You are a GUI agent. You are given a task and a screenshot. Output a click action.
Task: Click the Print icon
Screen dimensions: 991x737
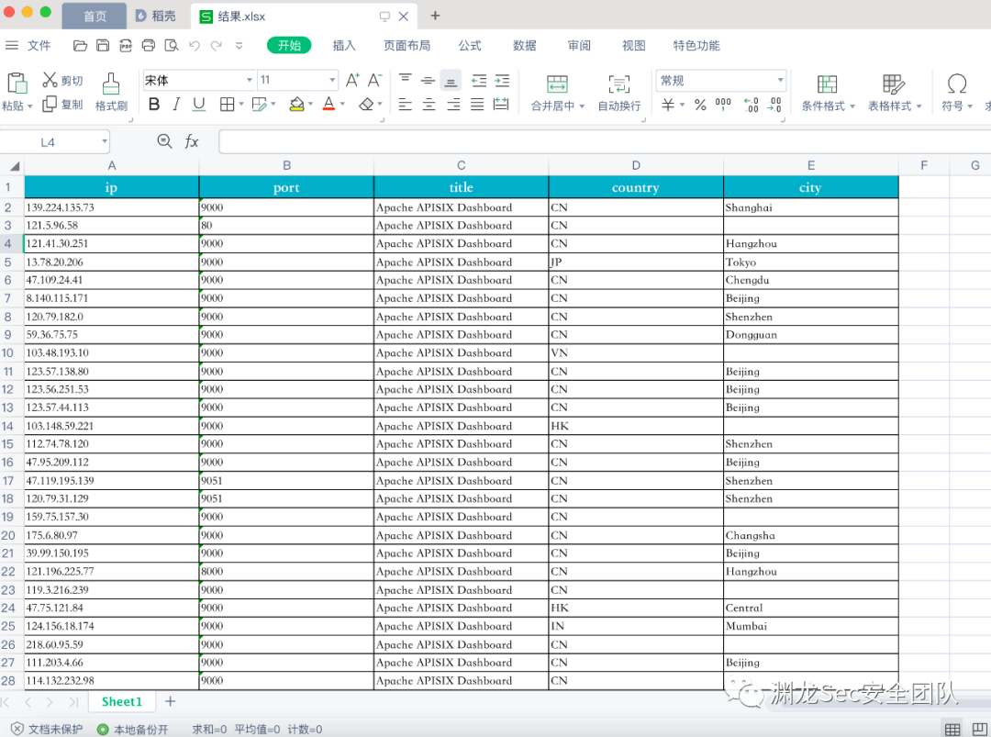149,46
